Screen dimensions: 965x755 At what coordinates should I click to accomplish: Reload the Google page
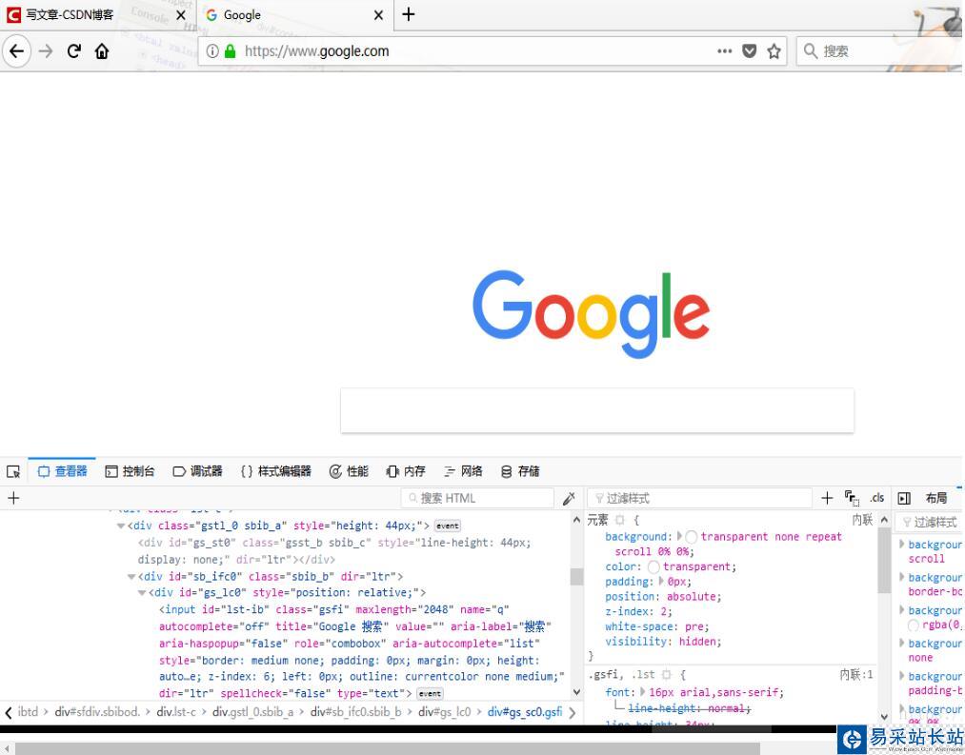point(74,51)
